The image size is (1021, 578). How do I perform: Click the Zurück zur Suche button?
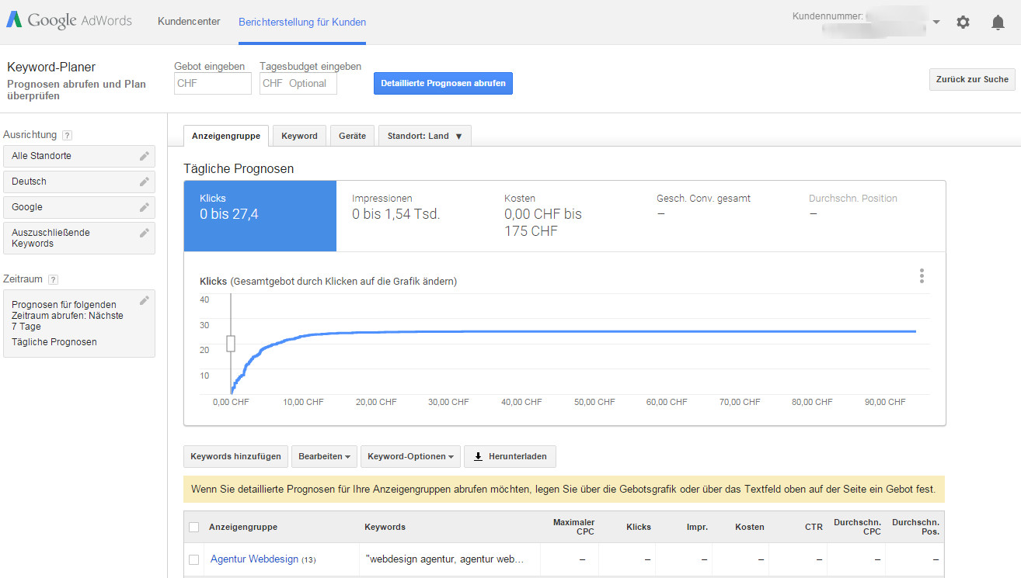(x=972, y=79)
